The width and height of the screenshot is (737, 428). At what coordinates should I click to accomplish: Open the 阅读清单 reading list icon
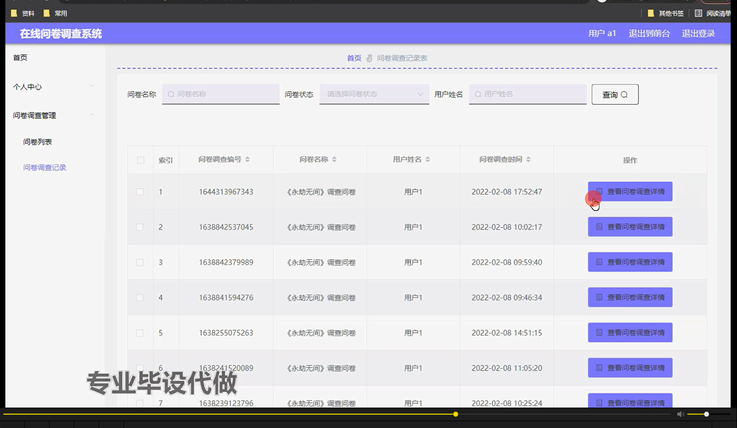[x=699, y=13]
